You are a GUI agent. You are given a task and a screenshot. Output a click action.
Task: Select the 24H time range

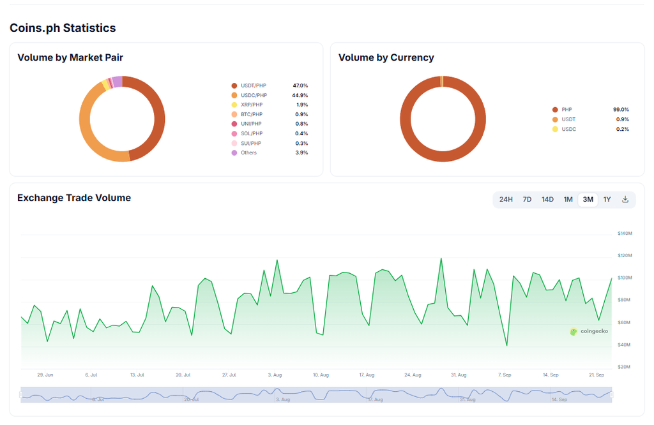point(506,200)
